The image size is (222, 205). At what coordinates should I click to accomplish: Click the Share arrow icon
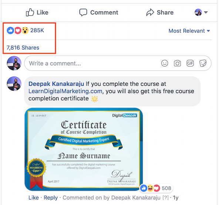point(150,12)
